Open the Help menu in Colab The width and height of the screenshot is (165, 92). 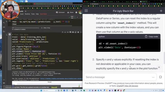pyautogui.click(x=37, y=14)
